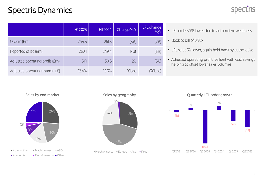Select the Automotive legend color marker
Screen dimensions: 263x180
pos(12,151)
